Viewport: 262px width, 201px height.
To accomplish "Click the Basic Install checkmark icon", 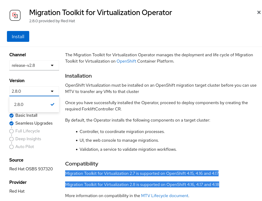I will pyautogui.click(x=11, y=116).
